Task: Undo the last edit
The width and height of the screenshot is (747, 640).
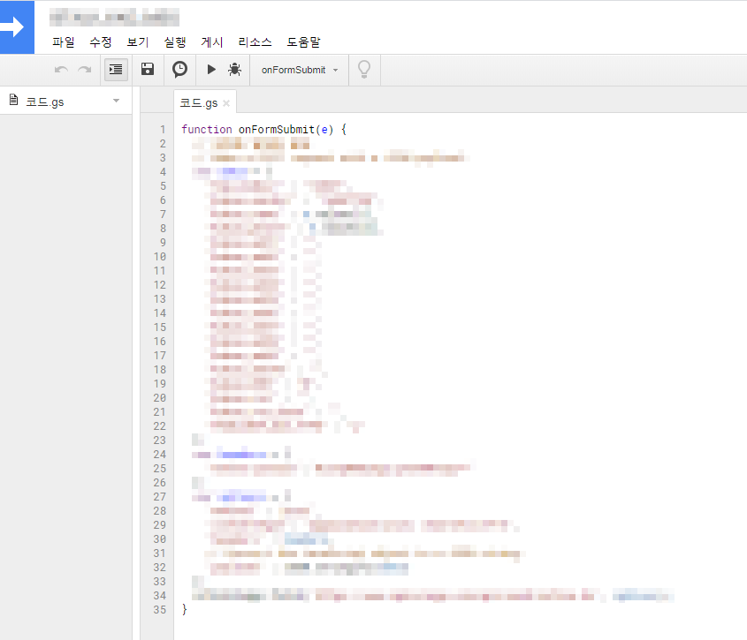Action: coord(61,70)
